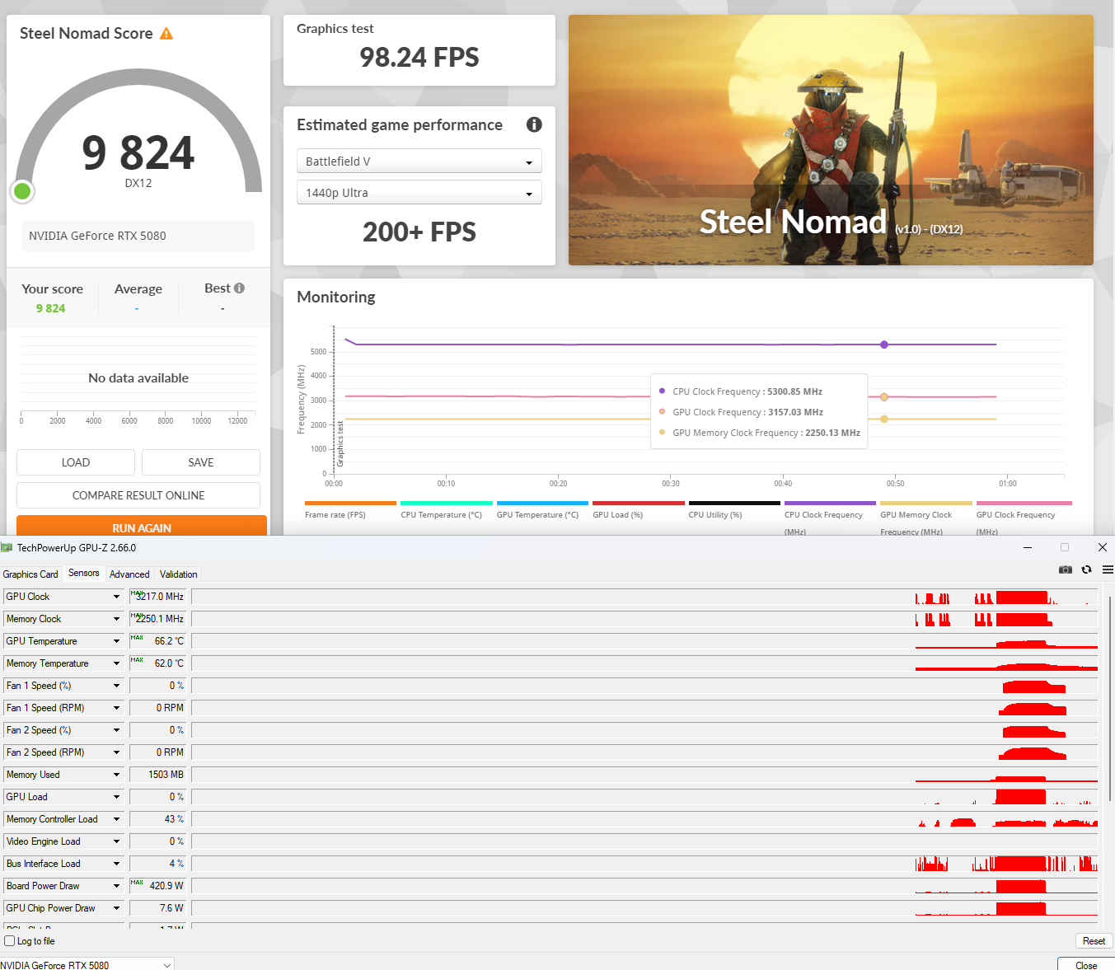The width and height of the screenshot is (1115, 970).
Task: Switch to the Graphics Card tab
Action: pyautogui.click(x=30, y=574)
